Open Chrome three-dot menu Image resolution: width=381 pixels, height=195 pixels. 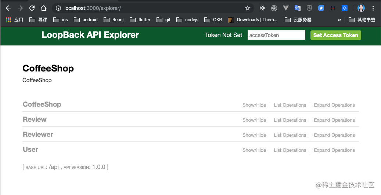(x=373, y=8)
